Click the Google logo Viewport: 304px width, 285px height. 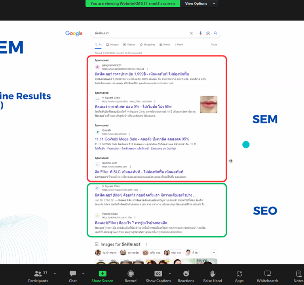pos(74,33)
